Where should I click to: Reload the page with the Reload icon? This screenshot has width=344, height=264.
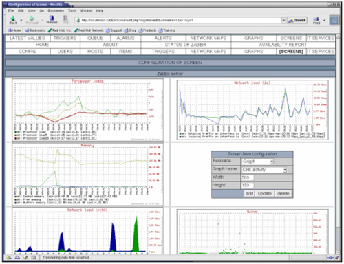pos(52,20)
